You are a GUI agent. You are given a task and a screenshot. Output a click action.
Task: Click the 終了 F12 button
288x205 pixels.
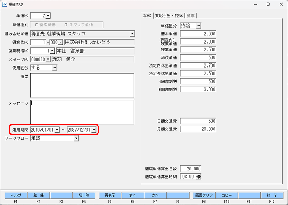[x=272, y=196]
